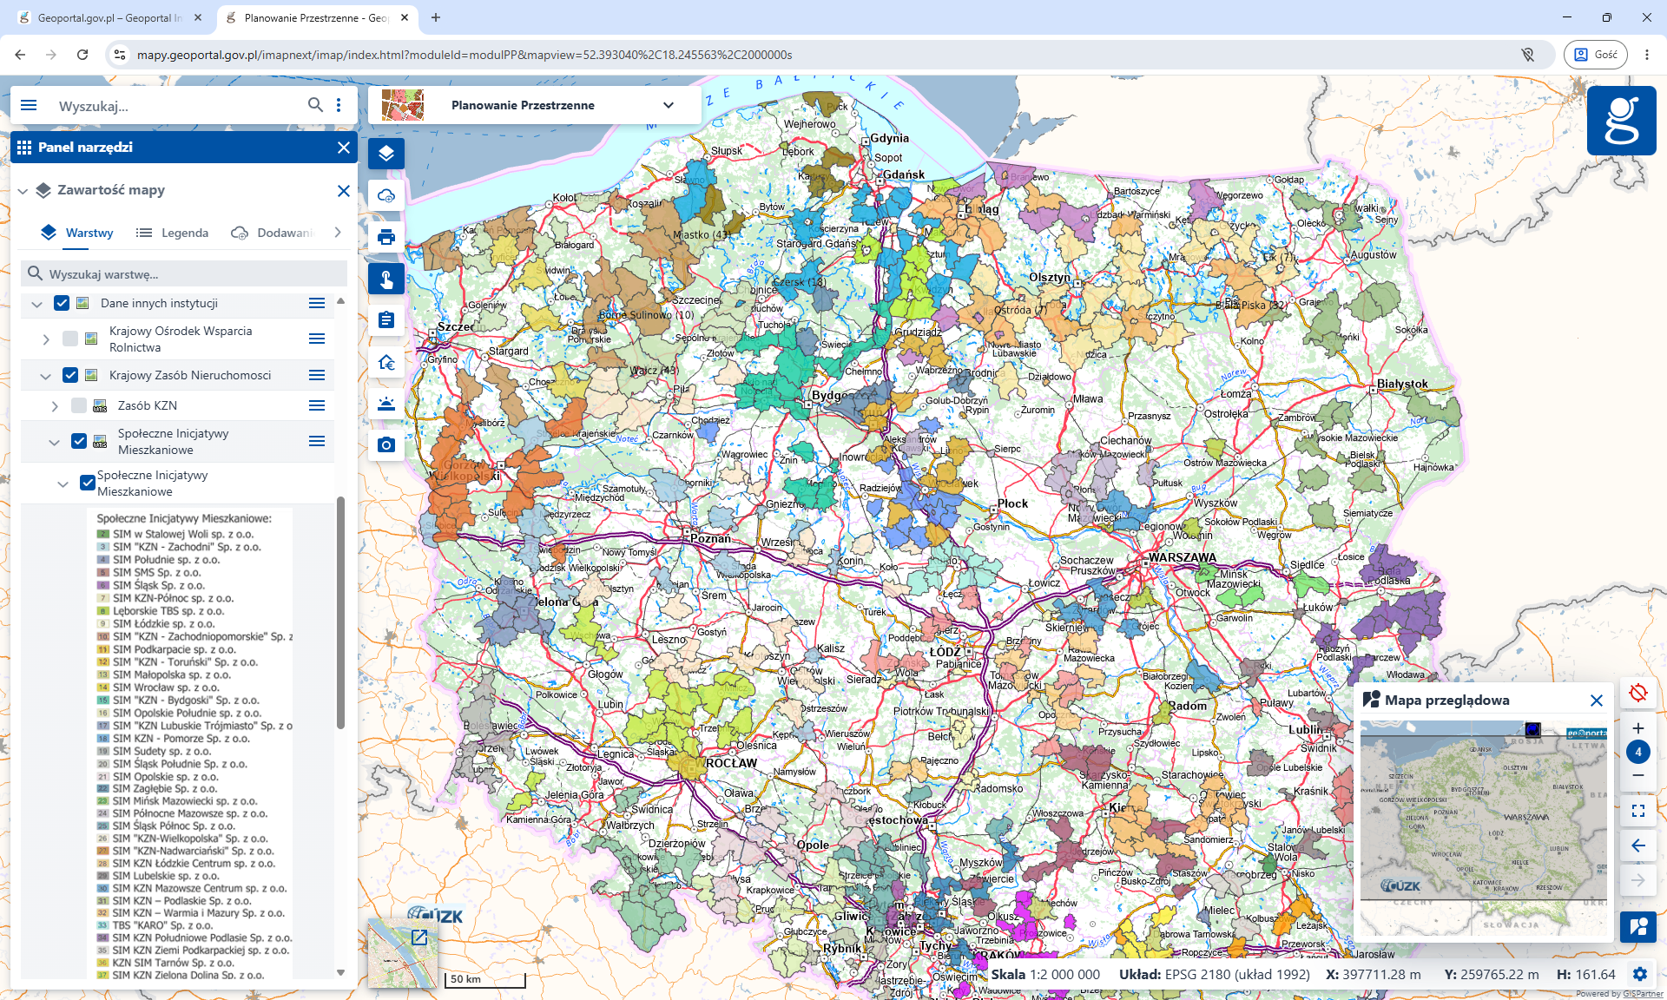
Task: Open the map screenshot camera tool
Action: point(386,445)
